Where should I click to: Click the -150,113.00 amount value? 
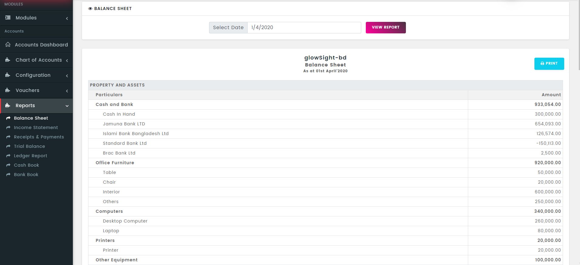pos(548,143)
